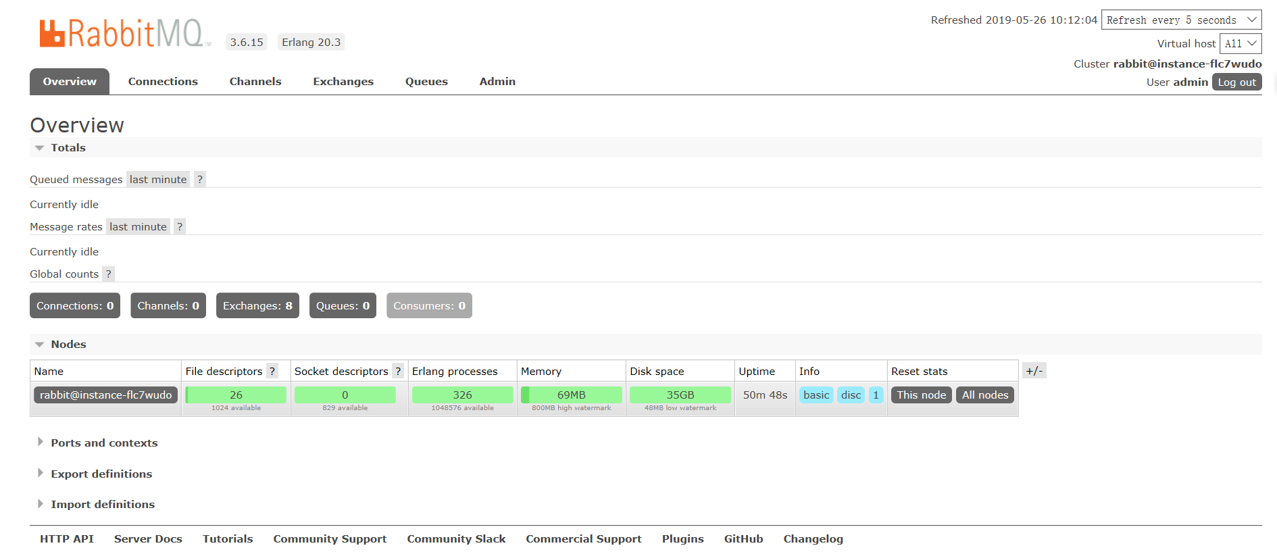Click Socket descriptors bar showing 0
The width and height of the screenshot is (1277, 552).
345,395
